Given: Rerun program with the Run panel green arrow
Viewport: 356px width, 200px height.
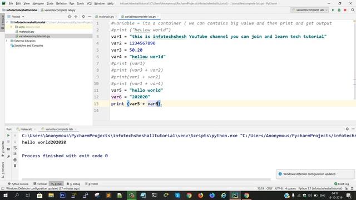Looking at the screenshot, I should (x=8, y=136).
